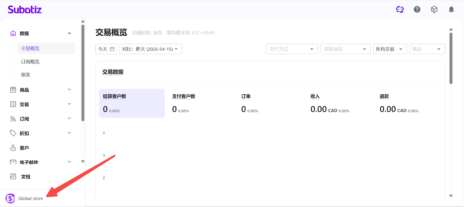
Task: Click the 文档 documents icon in sidebar
Action: (13, 177)
